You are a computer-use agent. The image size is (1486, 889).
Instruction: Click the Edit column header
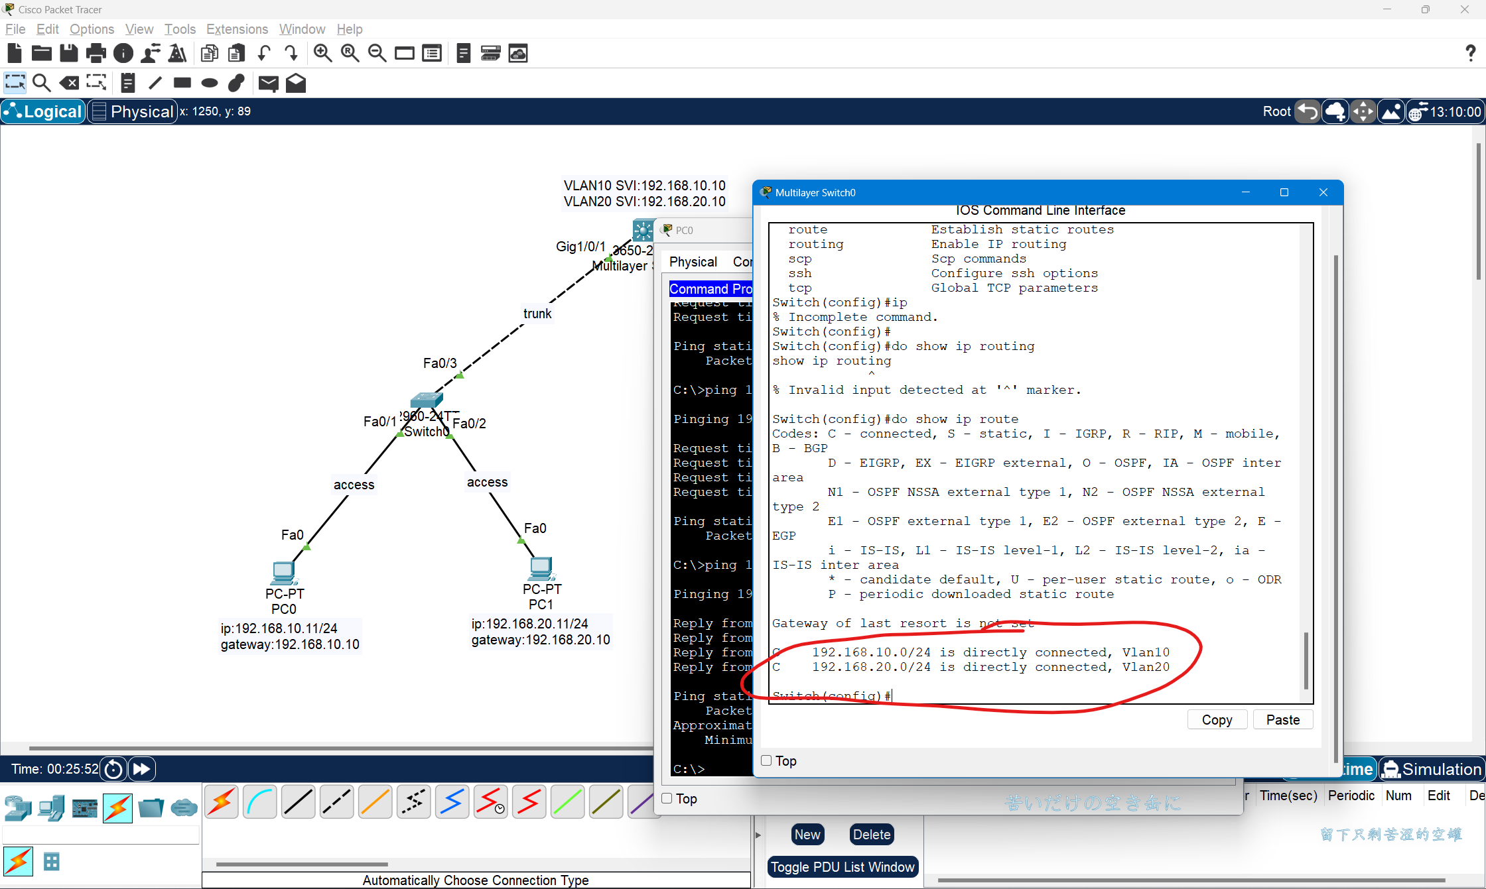(1438, 796)
